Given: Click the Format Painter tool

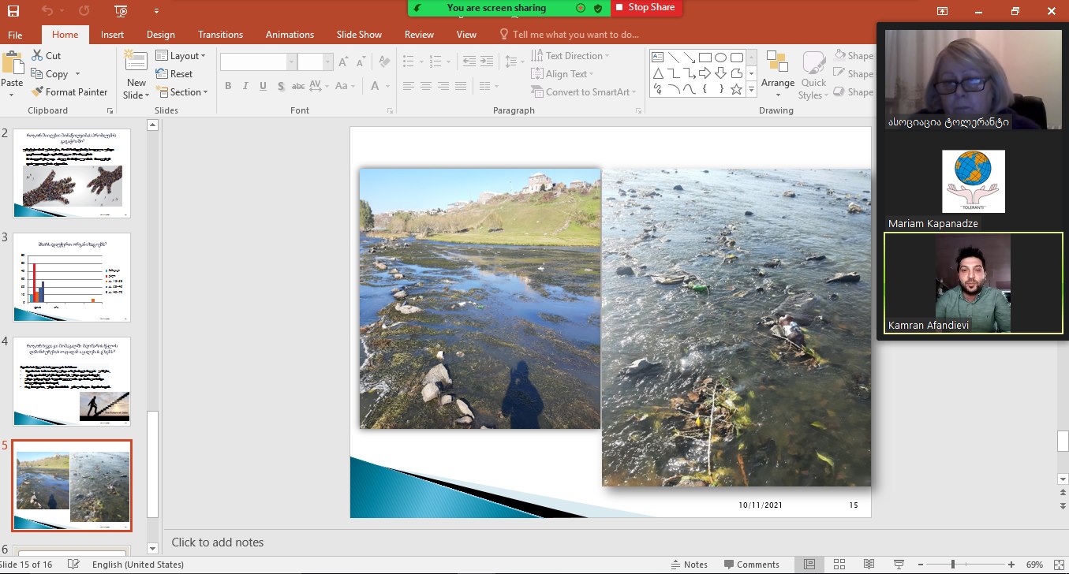Looking at the screenshot, I should point(69,92).
